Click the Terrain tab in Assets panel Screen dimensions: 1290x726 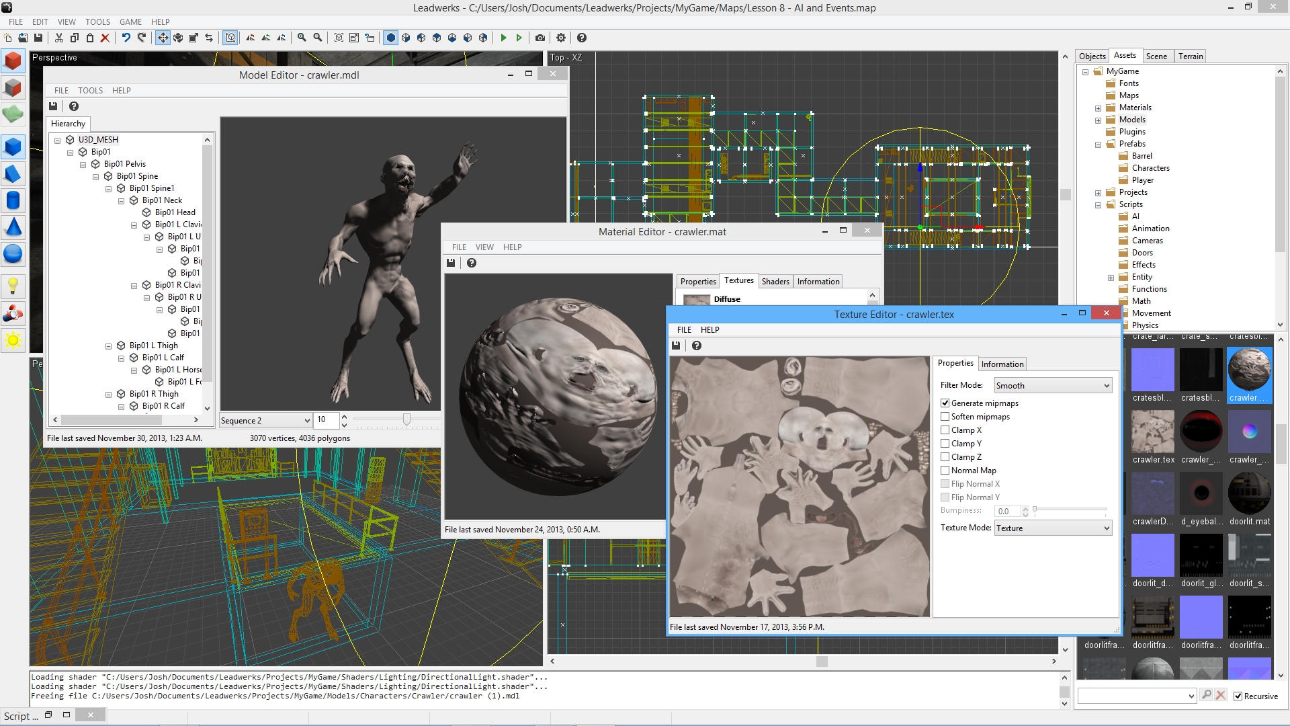click(x=1189, y=55)
